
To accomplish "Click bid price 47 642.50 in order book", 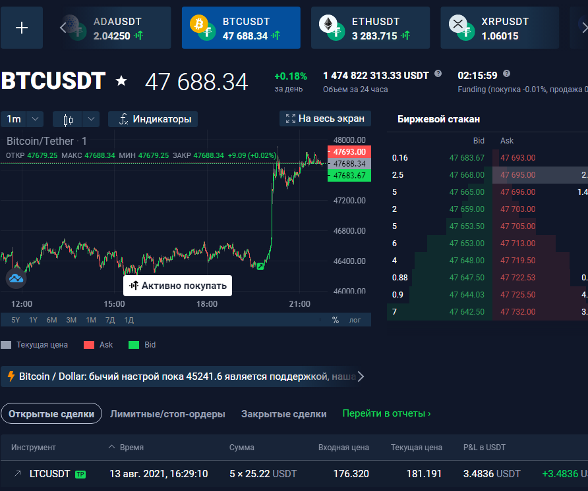I will (467, 311).
